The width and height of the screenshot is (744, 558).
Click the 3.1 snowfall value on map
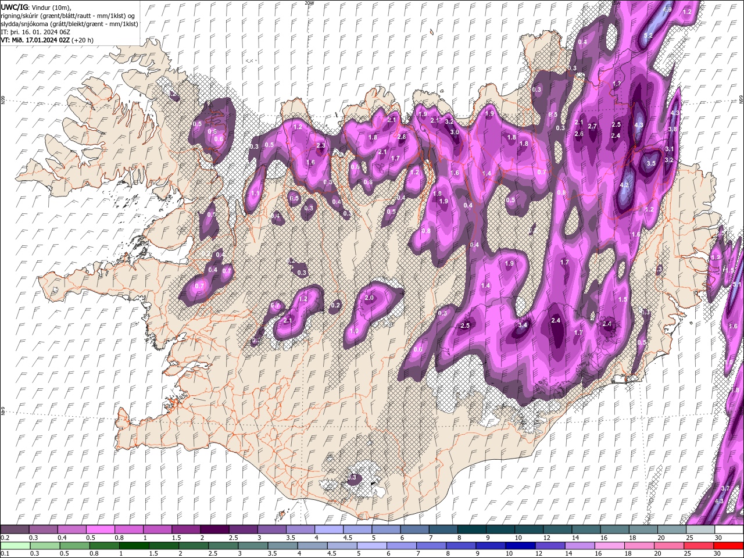[669, 149]
